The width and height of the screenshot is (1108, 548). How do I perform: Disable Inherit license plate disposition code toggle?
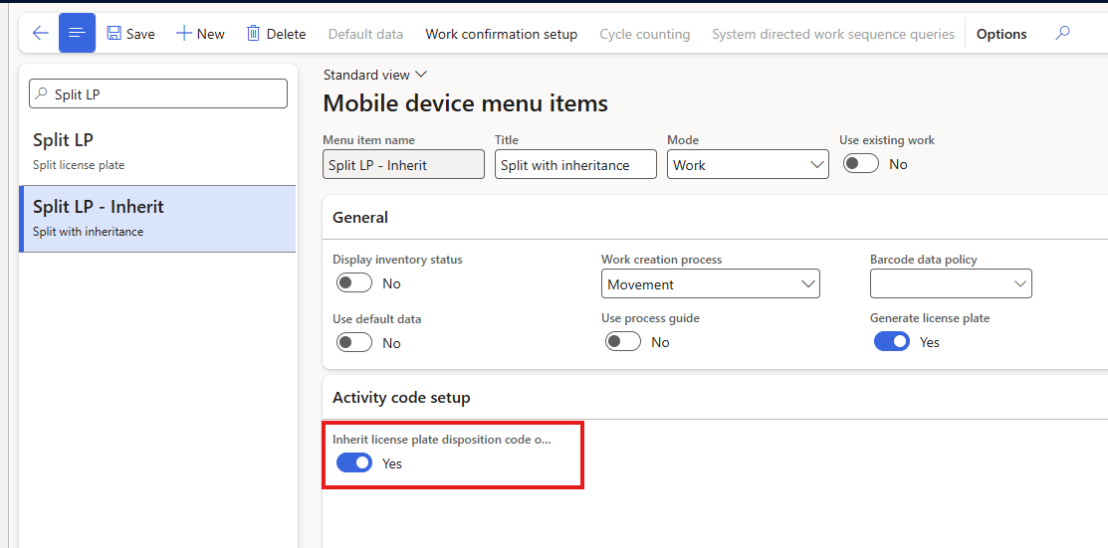tap(354, 462)
